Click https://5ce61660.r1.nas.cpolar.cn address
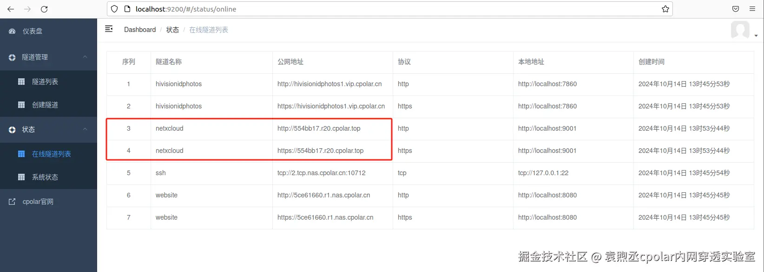 [325, 217]
